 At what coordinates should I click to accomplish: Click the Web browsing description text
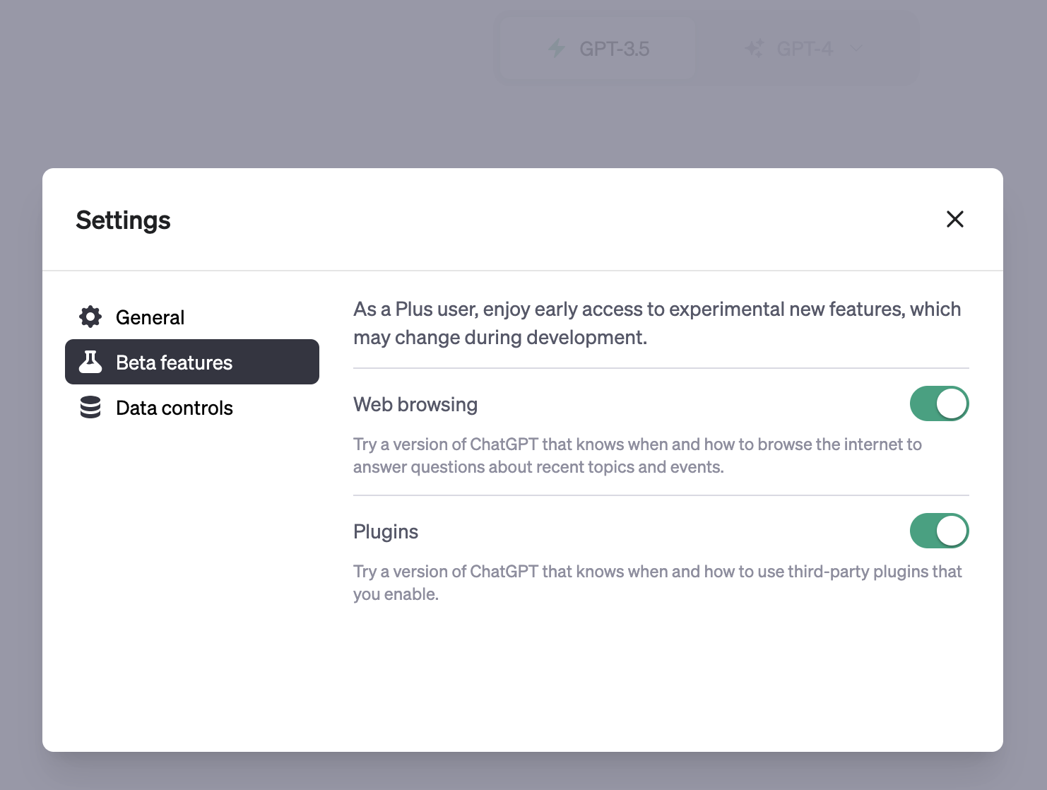coord(637,456)
